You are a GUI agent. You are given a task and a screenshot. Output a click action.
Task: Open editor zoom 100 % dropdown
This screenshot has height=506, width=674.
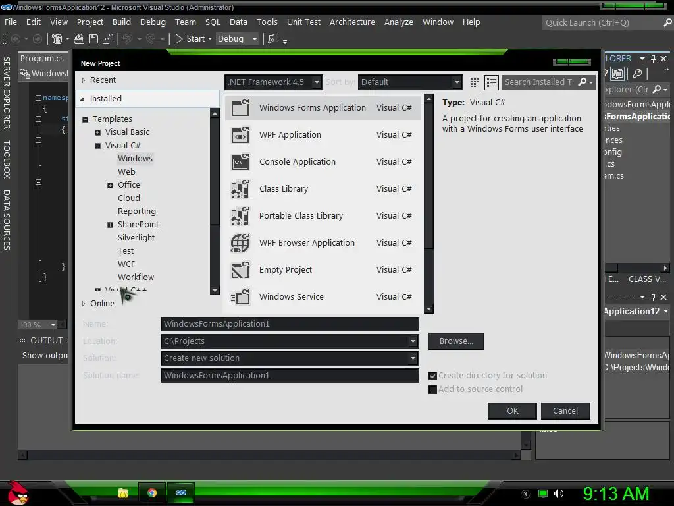pyautogui.click(x=53, y=325)
